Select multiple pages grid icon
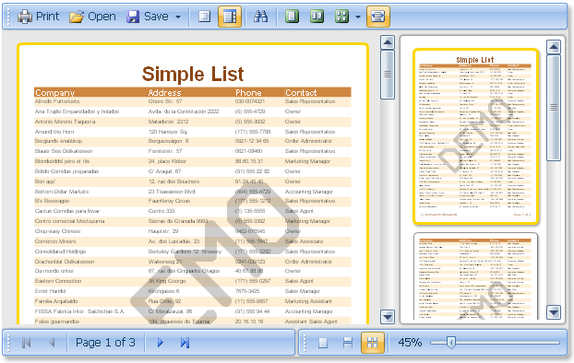The height and width of the screenshot is (363, 574). coord(341,17)
